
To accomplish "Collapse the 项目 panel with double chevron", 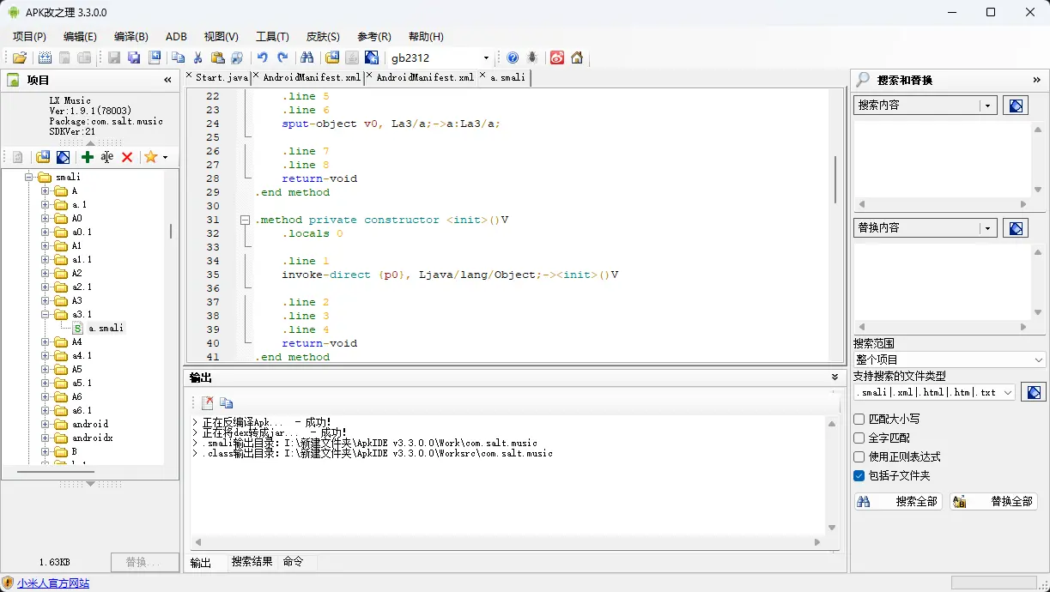I will coord(167,80).
